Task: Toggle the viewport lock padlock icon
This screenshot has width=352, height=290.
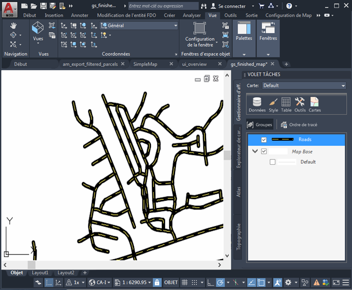Action: click(x=157, y=283)
